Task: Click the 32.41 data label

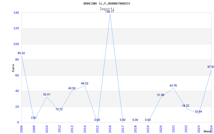Action: click(x=47, y=94)
